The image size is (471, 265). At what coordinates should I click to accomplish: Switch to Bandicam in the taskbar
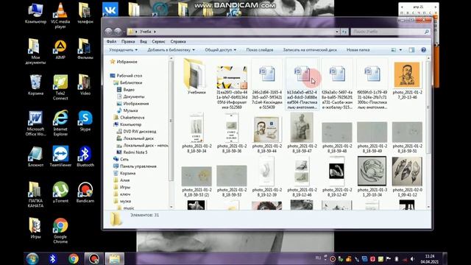tap(93, 258)
